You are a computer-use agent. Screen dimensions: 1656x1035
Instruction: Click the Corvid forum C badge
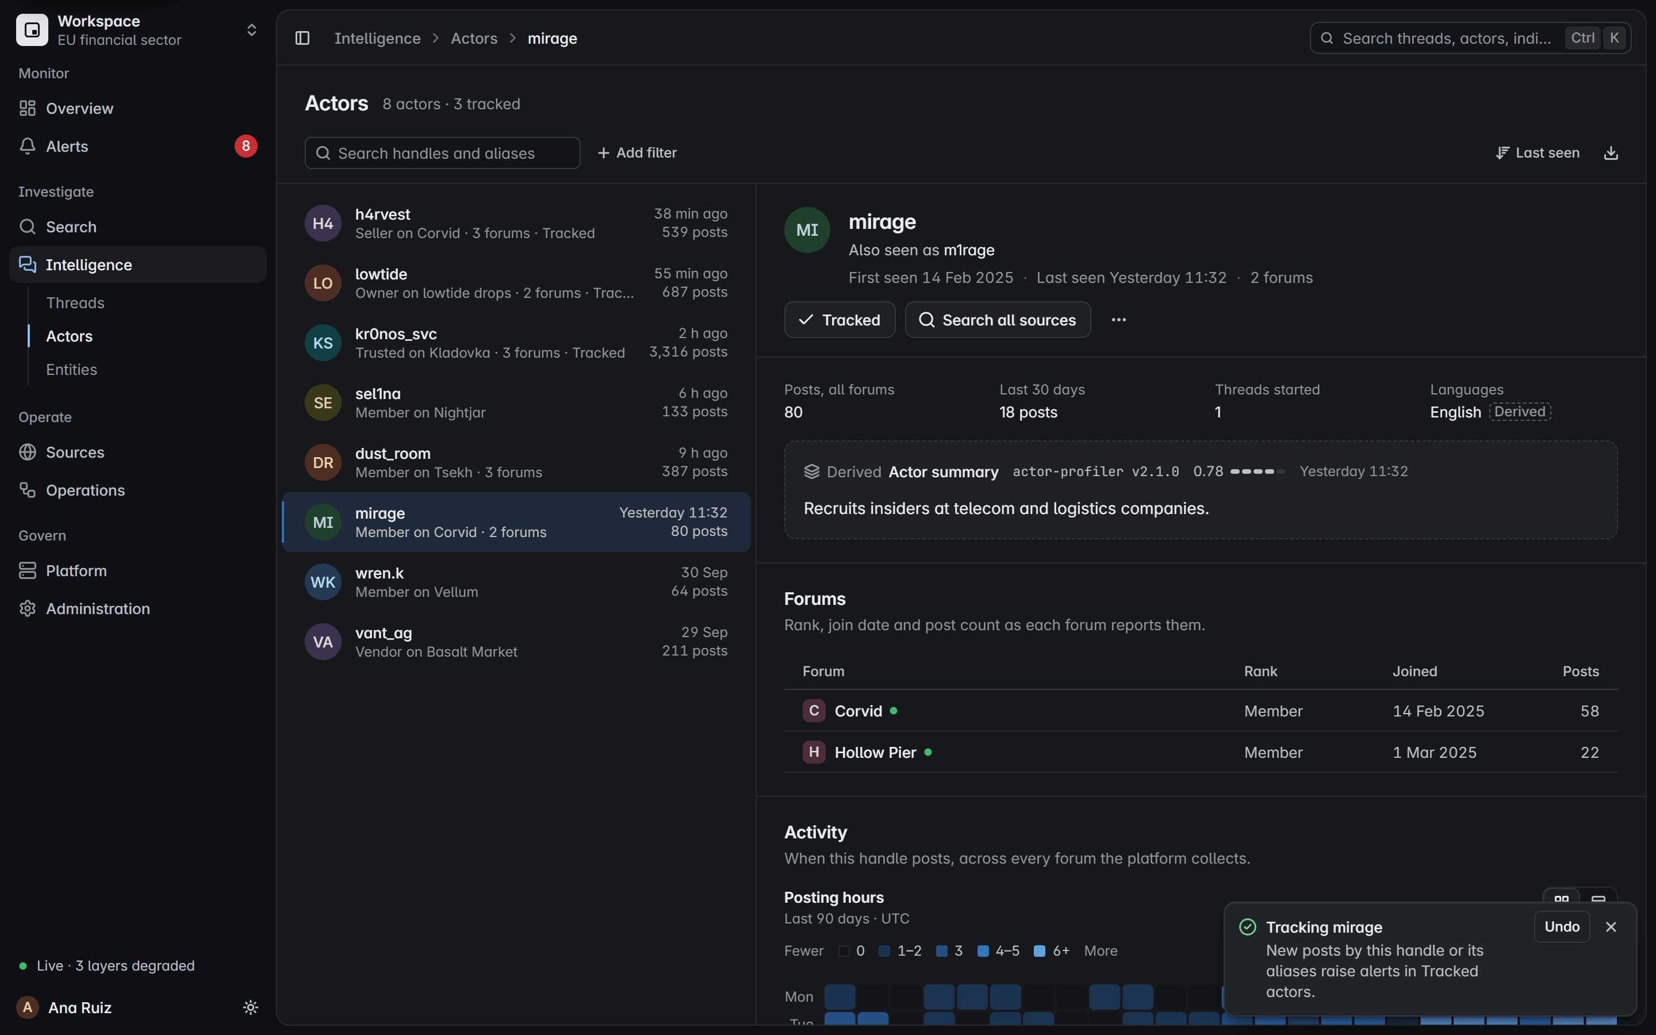click(x=814, y=711)
